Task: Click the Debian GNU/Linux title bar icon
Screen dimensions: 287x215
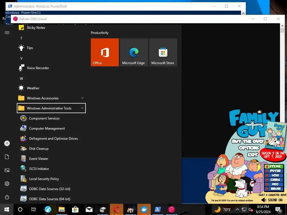Action: pyautogui.click(x=15, y=19)
